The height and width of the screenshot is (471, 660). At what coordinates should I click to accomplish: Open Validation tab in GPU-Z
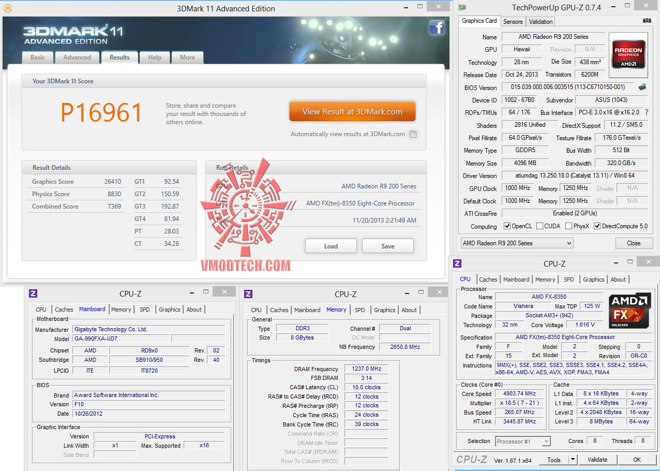[541, 22]
